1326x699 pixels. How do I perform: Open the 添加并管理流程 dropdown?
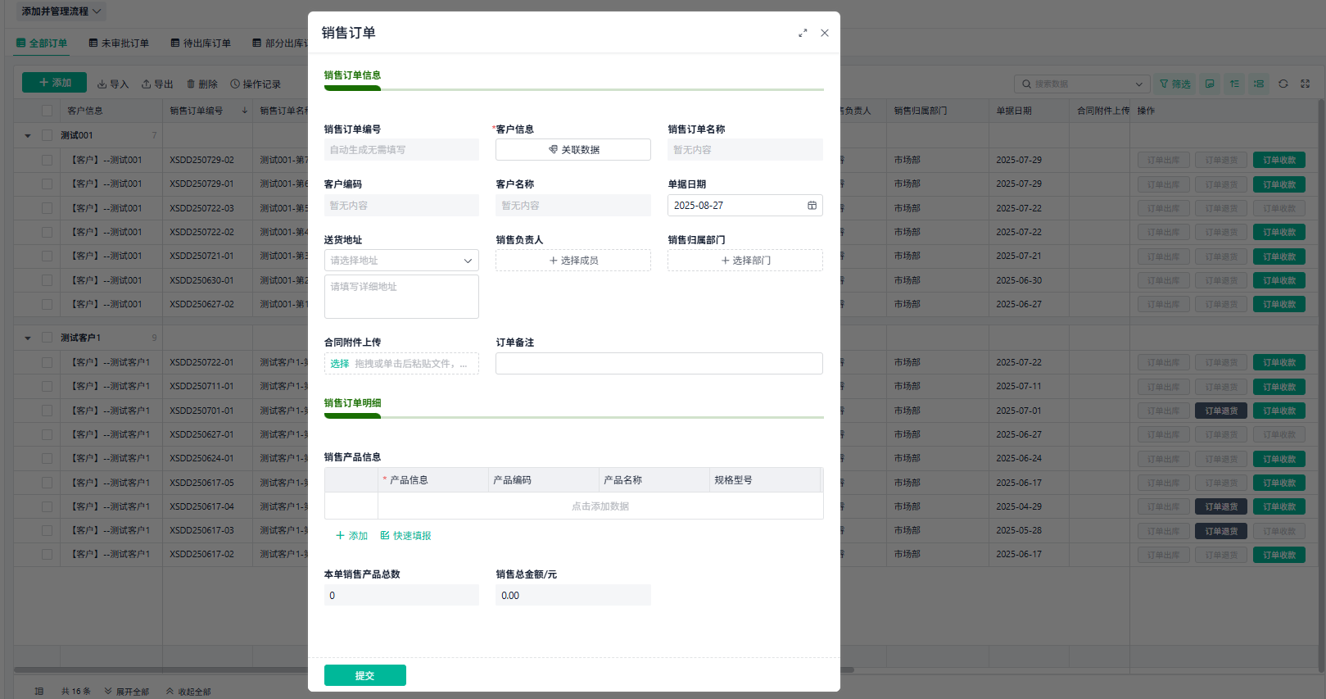pyautogui.click(x=61, y=11)
